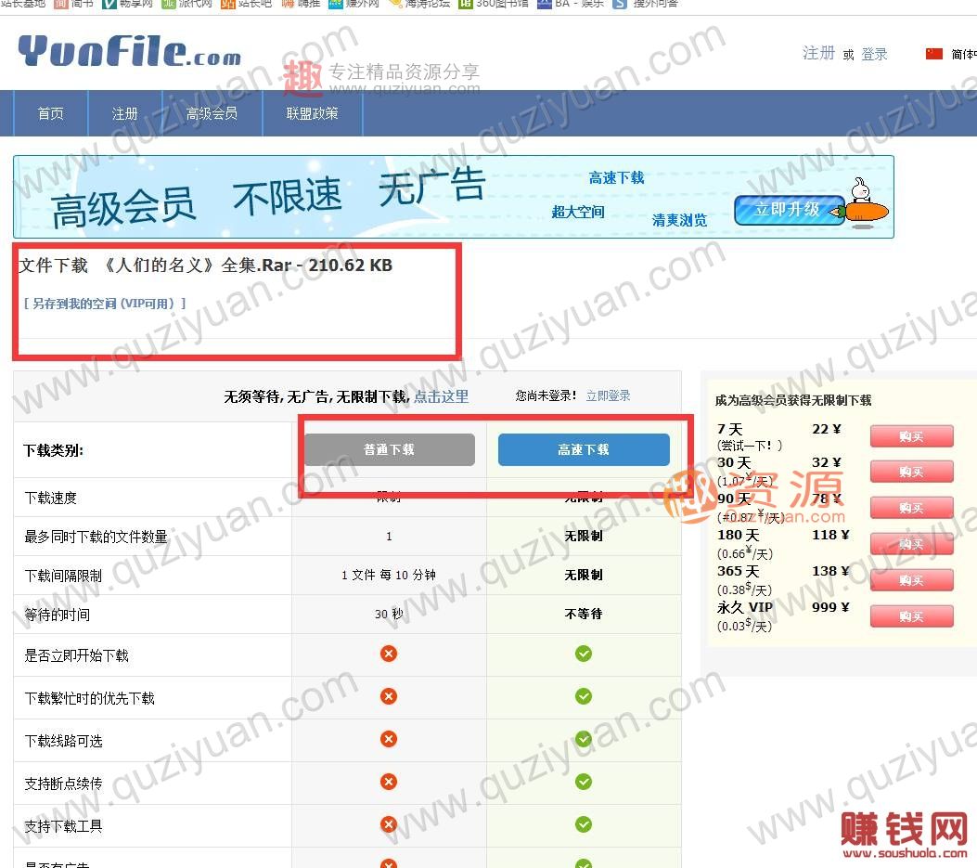This screenshot has height=868, width=977.
Task: Click red X for 下载繁忙时的优先下载
Action: (x=389, y=696)
